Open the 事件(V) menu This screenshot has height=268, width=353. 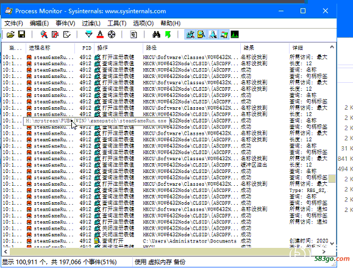click(65, 23)
